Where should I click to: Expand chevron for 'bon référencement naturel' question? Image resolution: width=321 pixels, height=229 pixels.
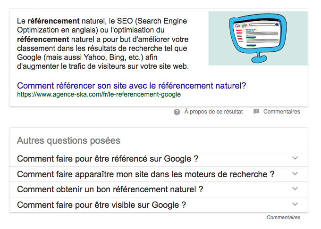pyautogui.click(x=295, y=189)
